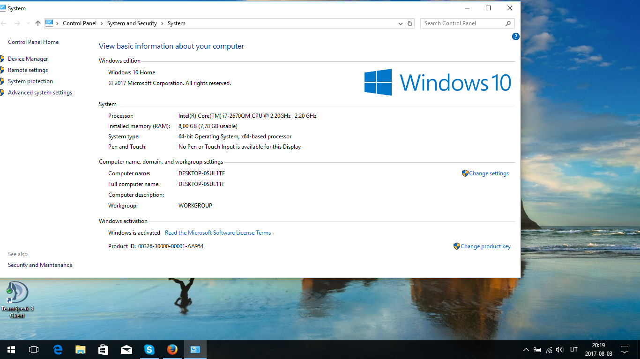Refresh the System page
Screen dimensions: 640x359
[410, 23]
